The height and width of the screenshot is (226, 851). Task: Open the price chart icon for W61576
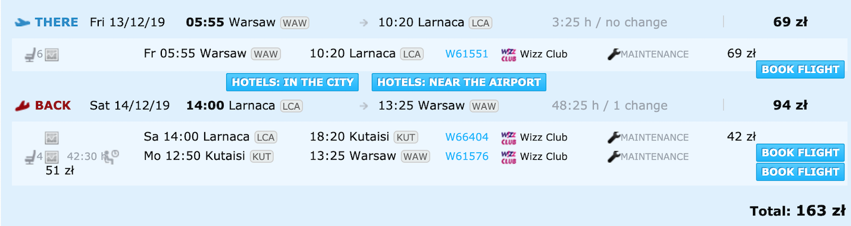click(x=52, y=158)
